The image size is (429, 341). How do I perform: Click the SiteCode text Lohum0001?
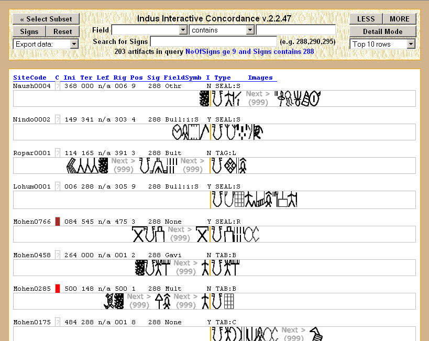[32, 186]
